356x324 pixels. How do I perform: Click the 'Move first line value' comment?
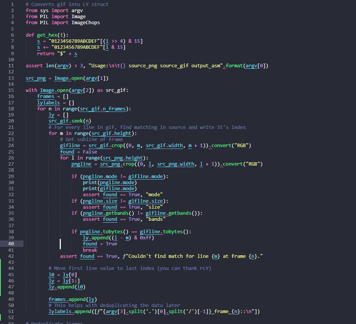tap(130, 268)
